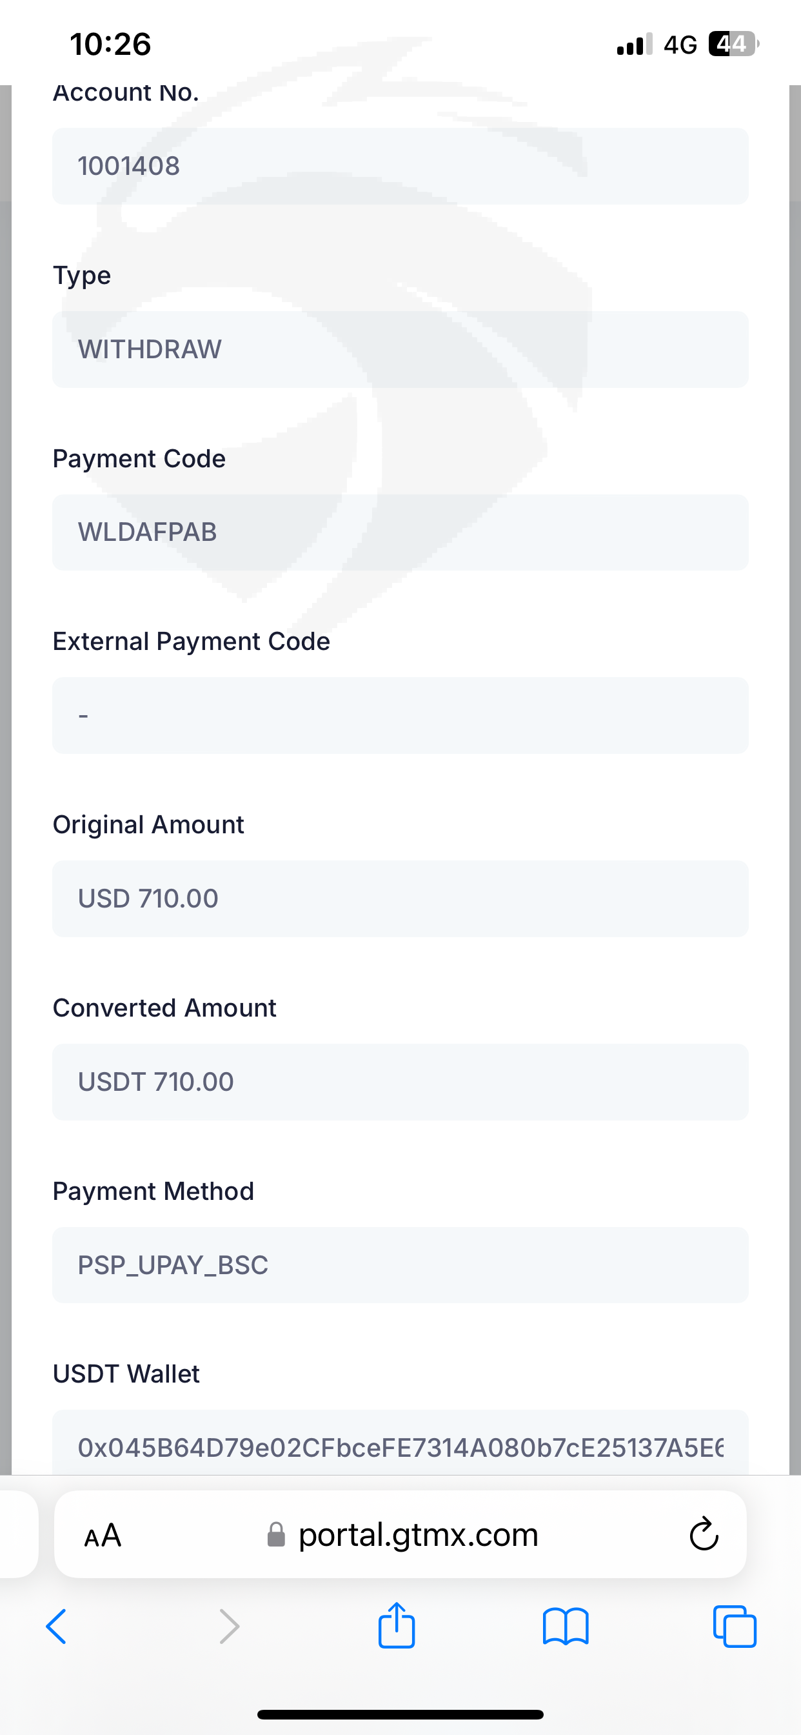
Task: Tap the Account No. field 1001408
Action: 400,166
